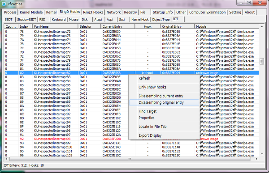Switch to the Process tab
Image resolution: width=269 pixels, height=173 pixels.
tap(10, 13)
